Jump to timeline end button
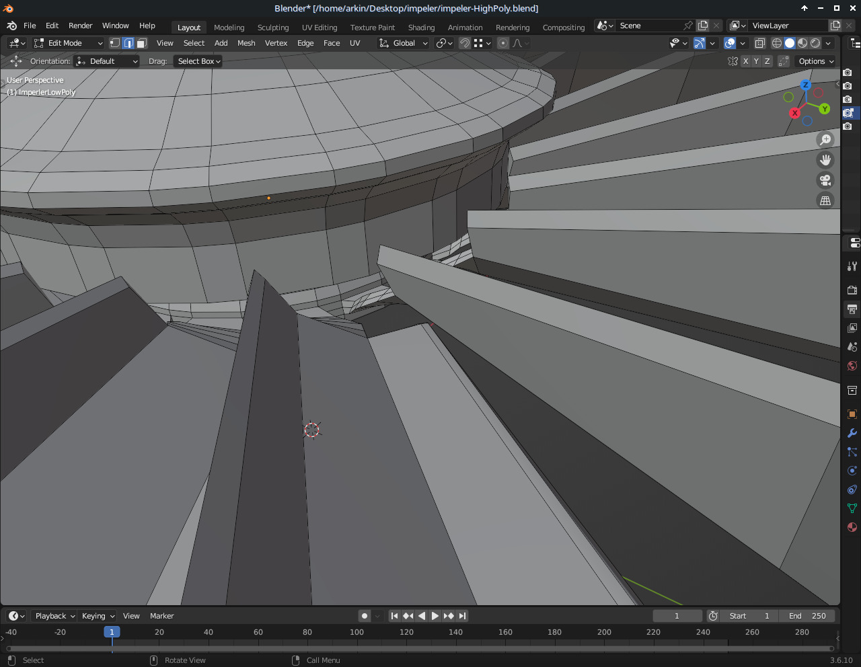This screenshot has width=861, height=667. tap(462, 616)
